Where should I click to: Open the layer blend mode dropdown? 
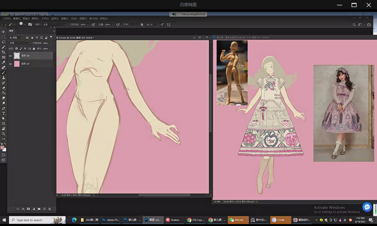[x=20, y=43]
